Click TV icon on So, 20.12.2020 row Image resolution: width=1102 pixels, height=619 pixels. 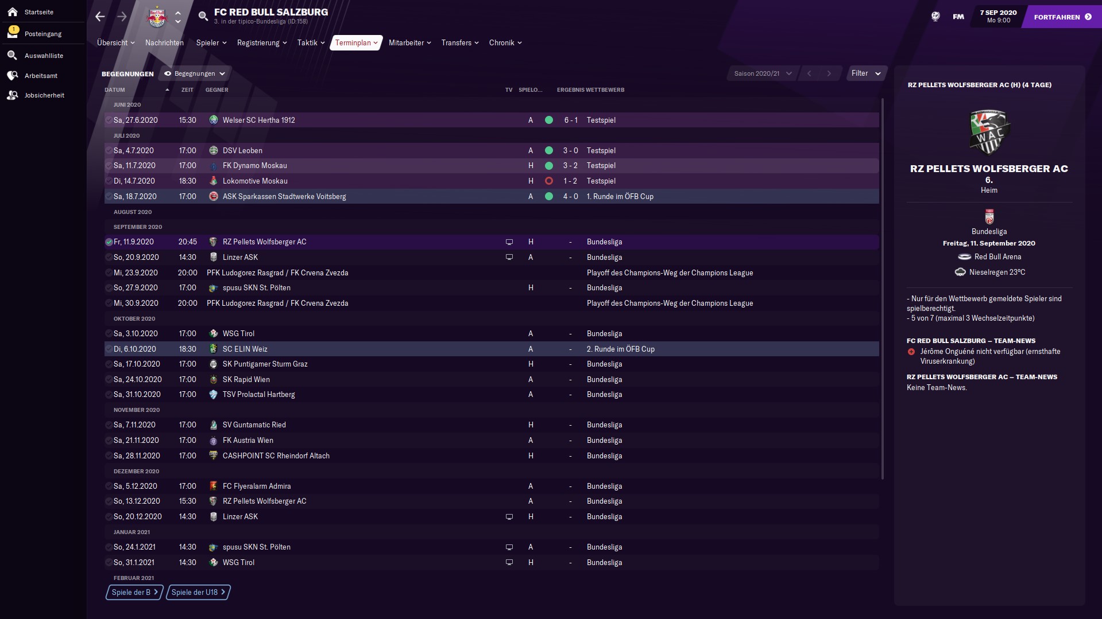[x=509, y=517]
